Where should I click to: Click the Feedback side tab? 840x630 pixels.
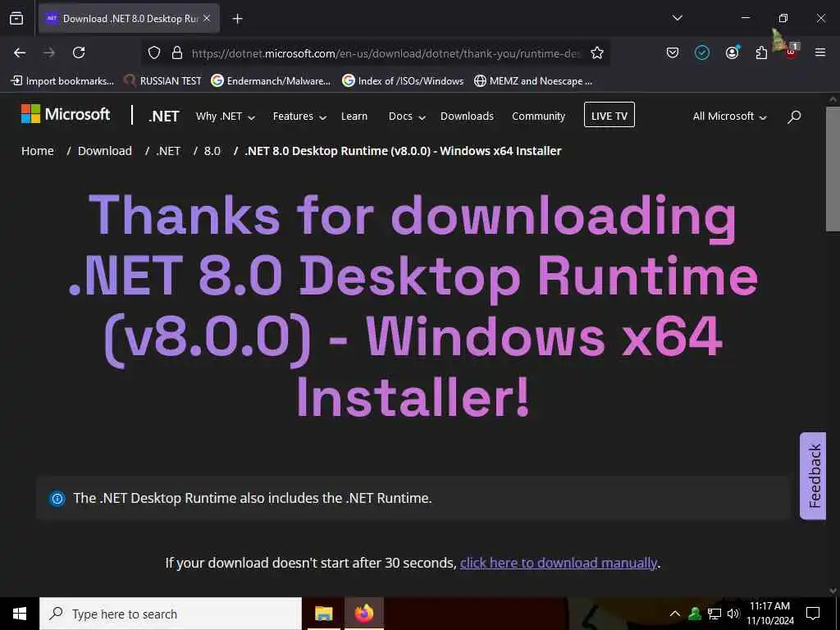pyautogui.click(x=813, y=475)
